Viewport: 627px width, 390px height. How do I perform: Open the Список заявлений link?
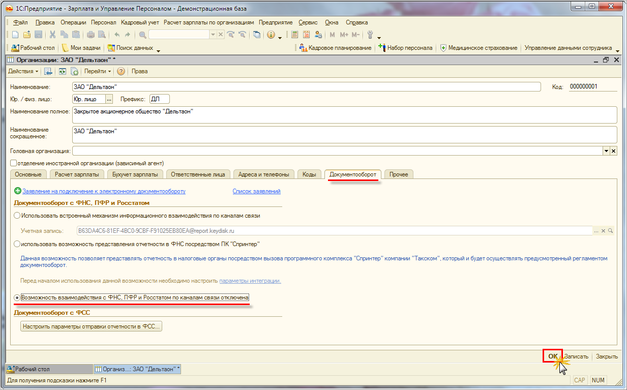point(256,191)
